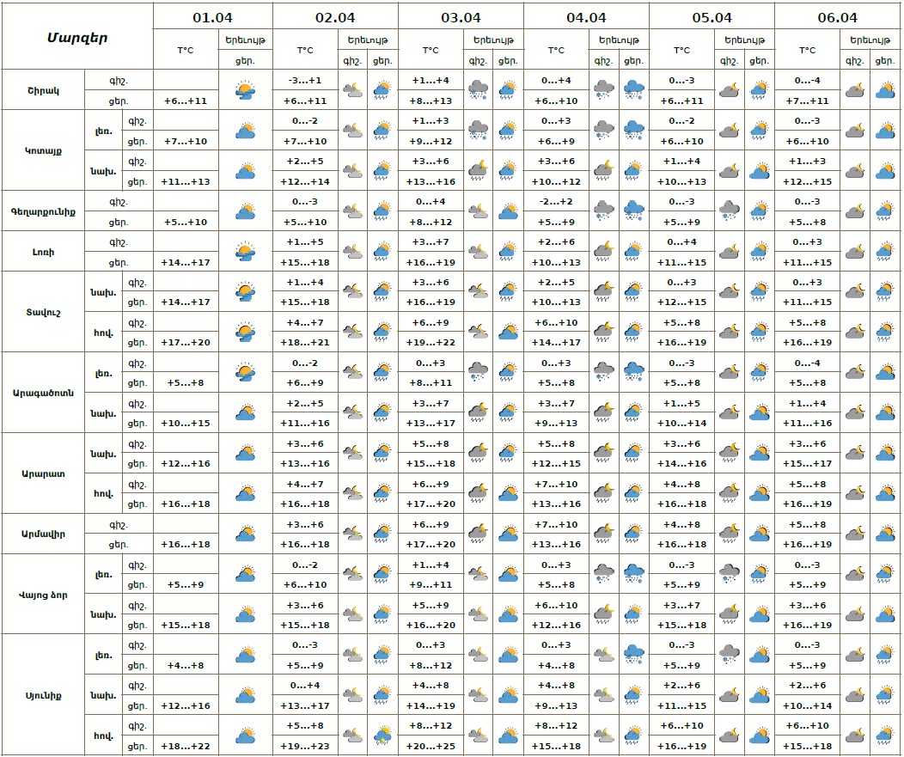Click Armavir's weather icon for 01.04
Image resolution: width=904 pixels, height=757 pixels.
tap(246, 534)
